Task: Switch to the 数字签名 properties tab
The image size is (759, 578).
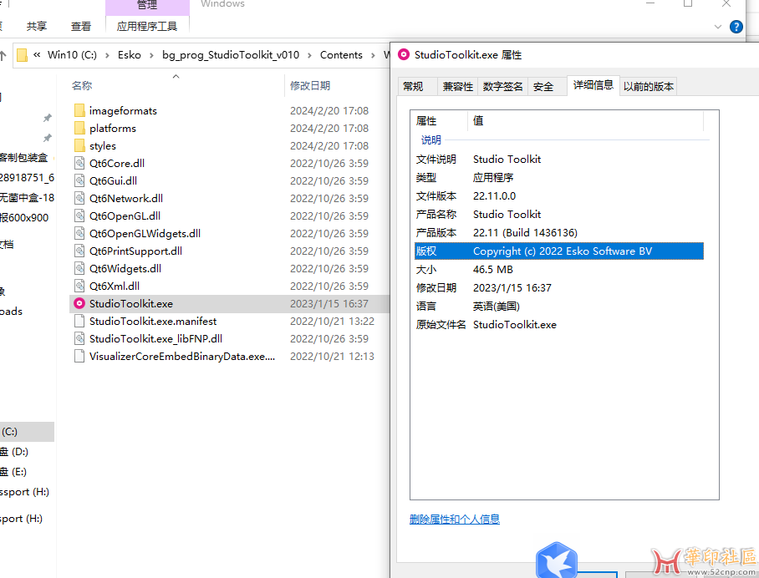Action: (502, 87)
